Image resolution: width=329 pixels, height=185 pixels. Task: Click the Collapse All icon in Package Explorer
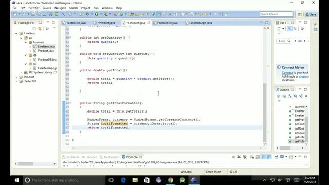[34, 29]
